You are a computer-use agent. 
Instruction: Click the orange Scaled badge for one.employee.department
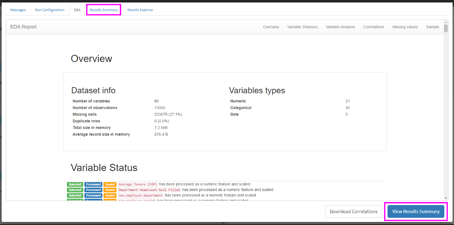(110, 195)
